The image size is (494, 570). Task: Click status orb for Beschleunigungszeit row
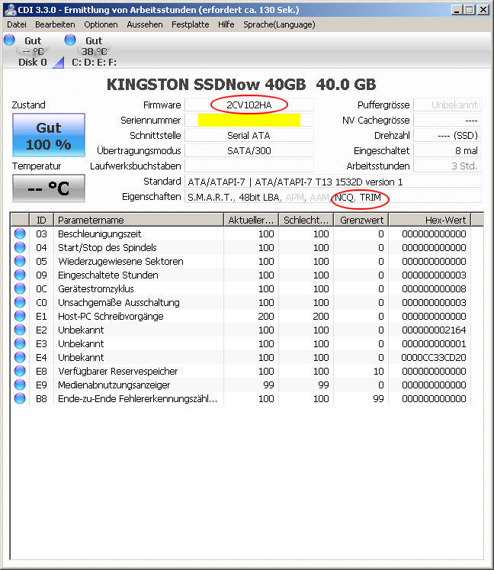tap(20, 233)
